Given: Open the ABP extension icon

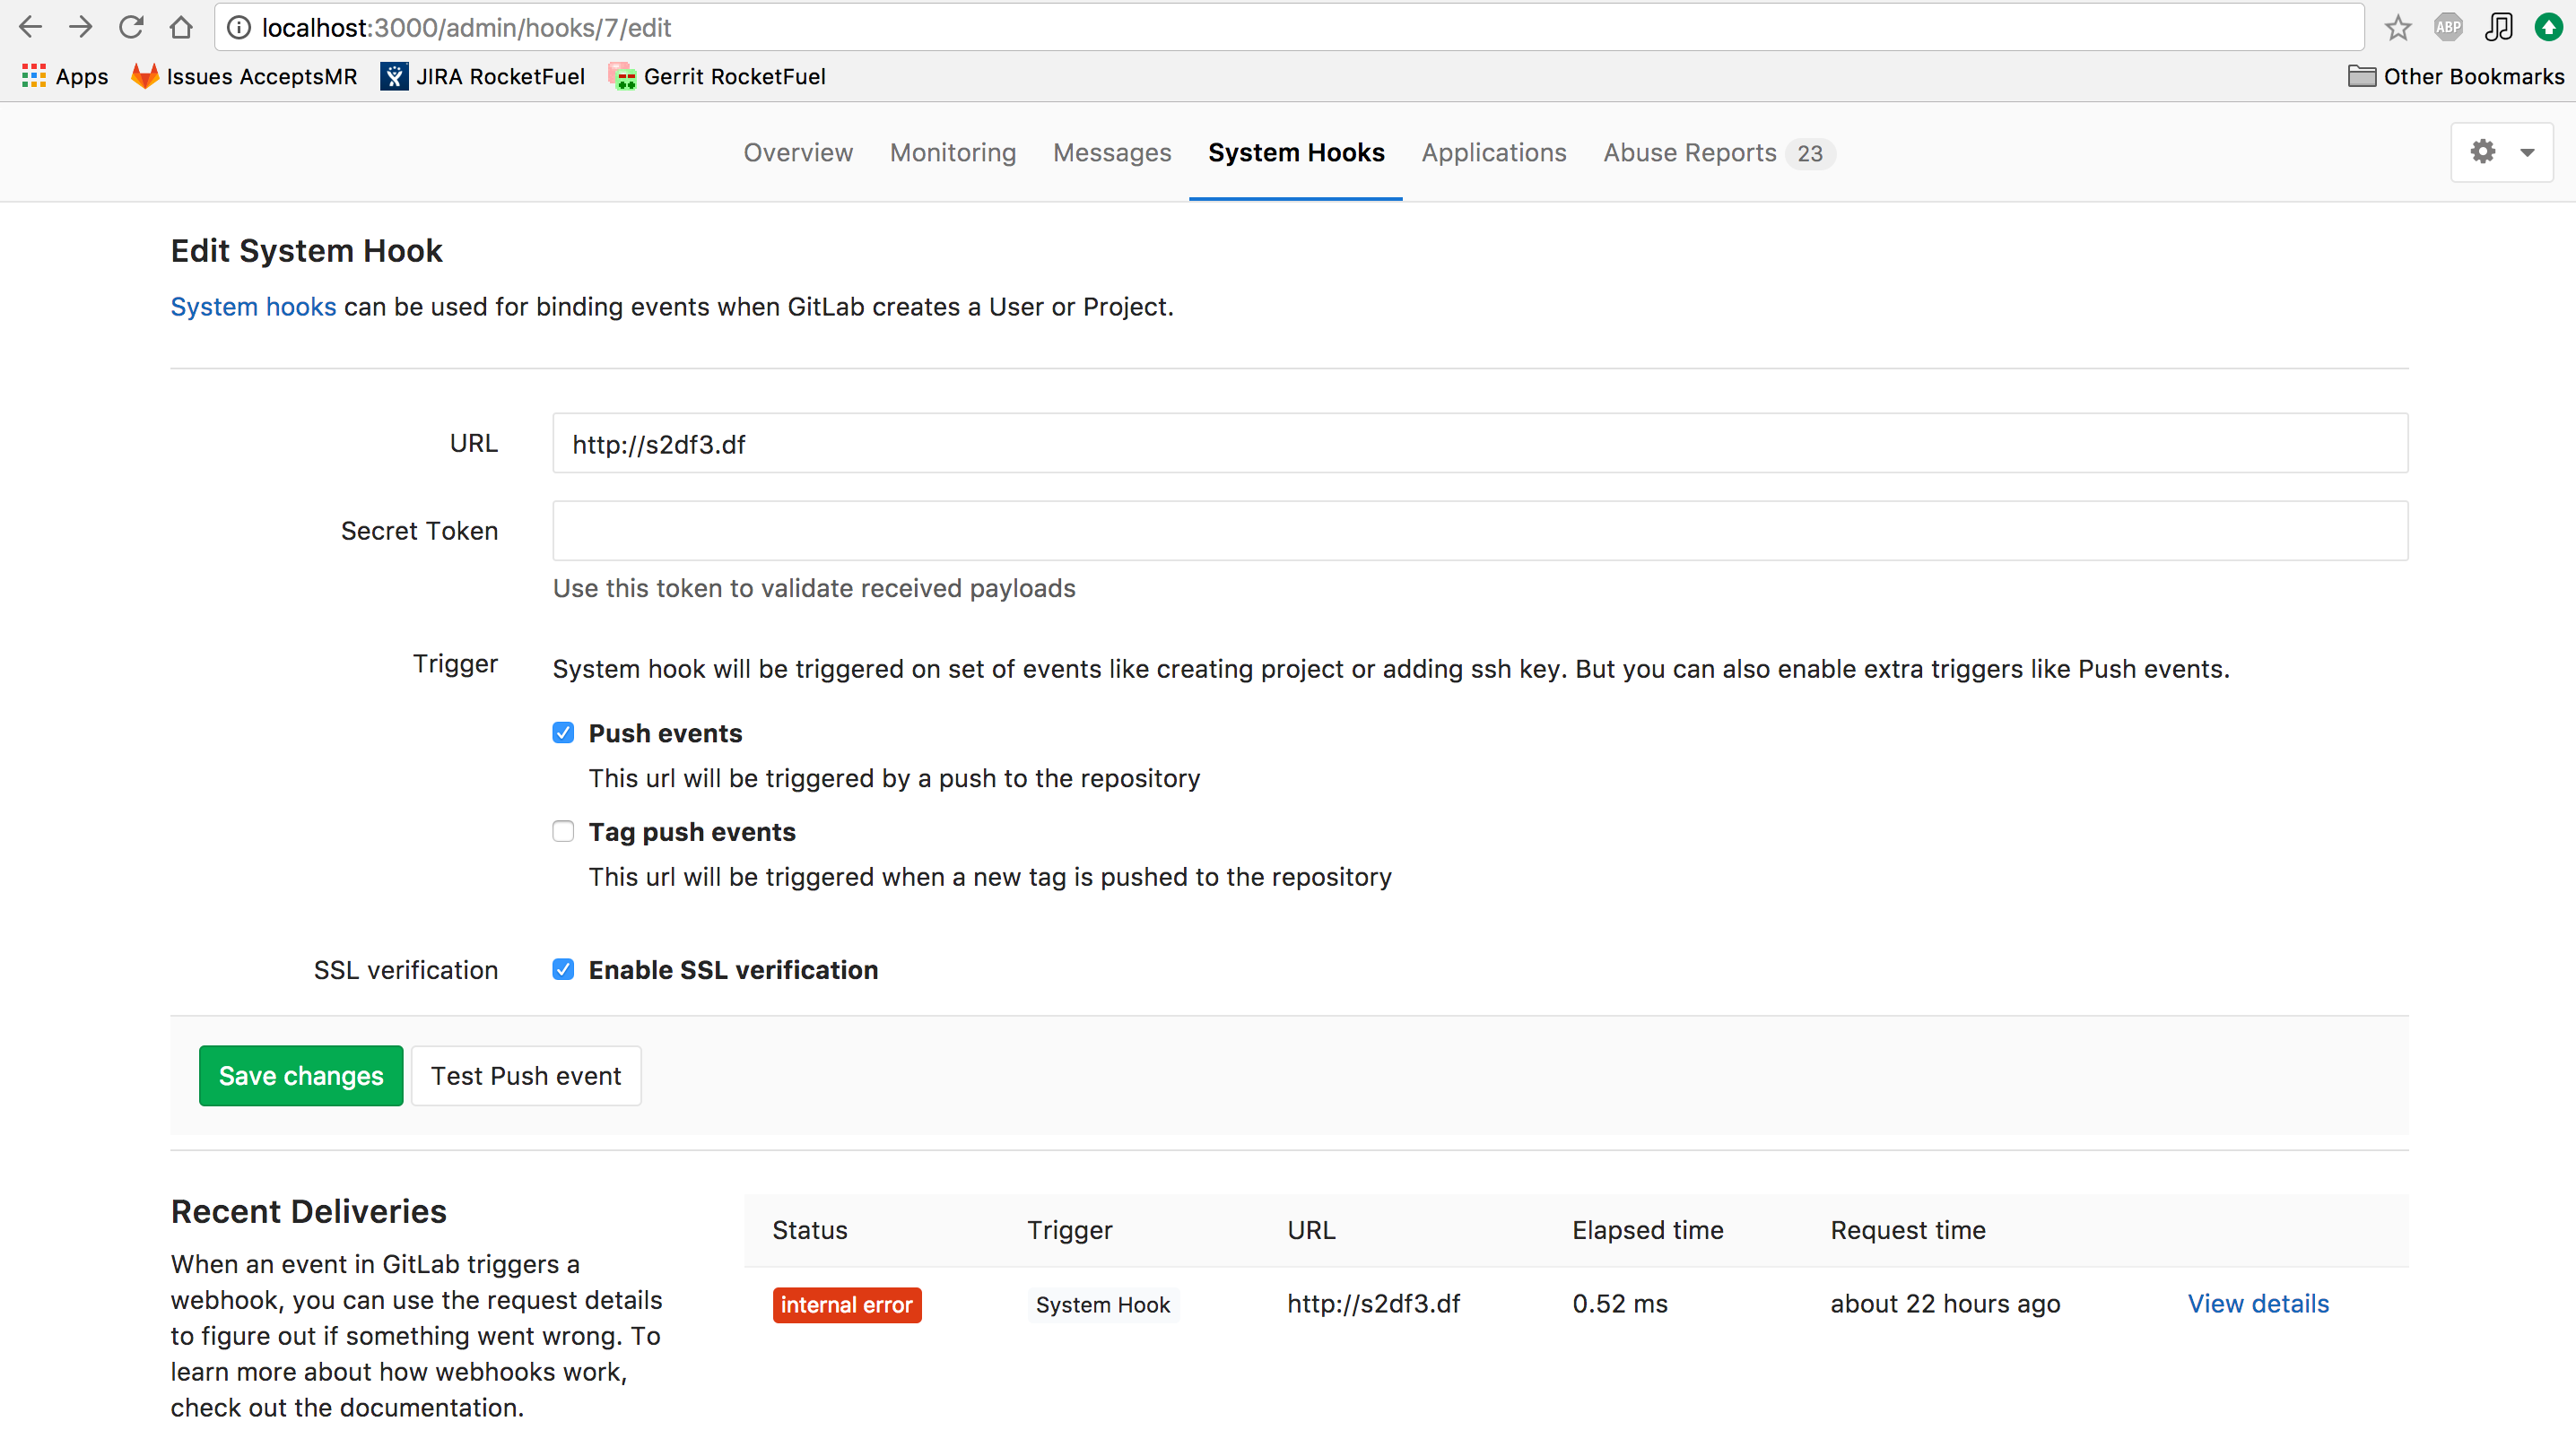Looking at the screenshot, I should click(2447, 27).
